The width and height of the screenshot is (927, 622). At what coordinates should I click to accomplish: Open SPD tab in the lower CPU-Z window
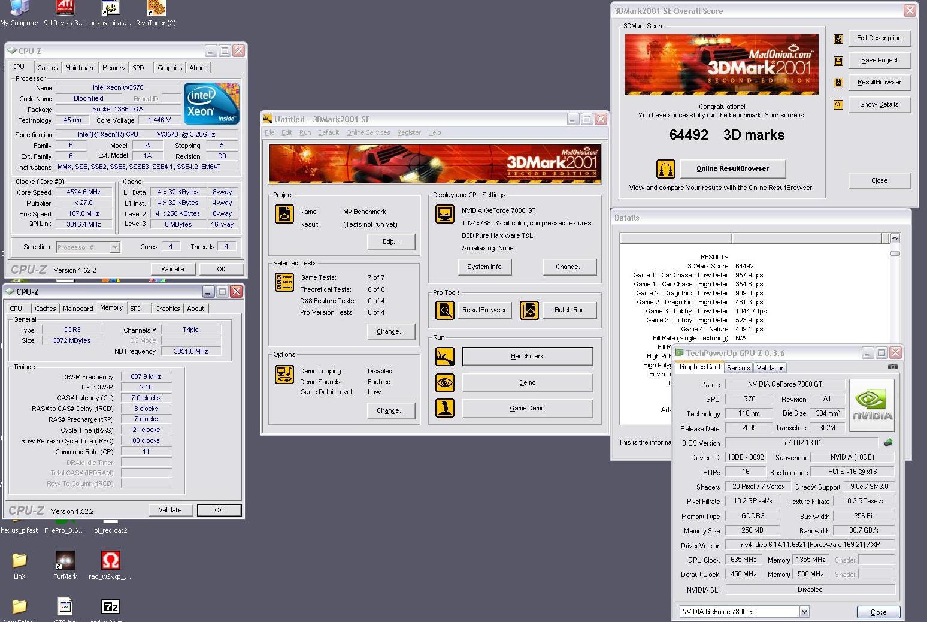coord(136,309)
